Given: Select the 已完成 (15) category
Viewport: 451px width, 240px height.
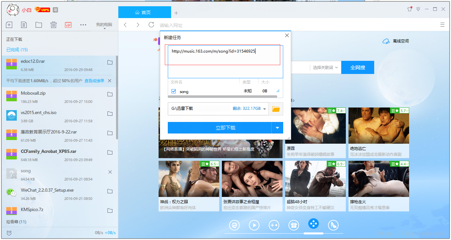Looking at the screenshot, I should (x=17, y=50).
